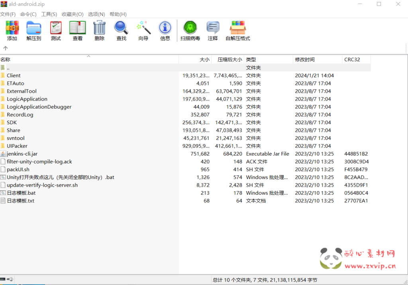Show archive 信息 (Info) icon
Image resolution: width=408 pixels, height=285 pixels.
point(165,31)
